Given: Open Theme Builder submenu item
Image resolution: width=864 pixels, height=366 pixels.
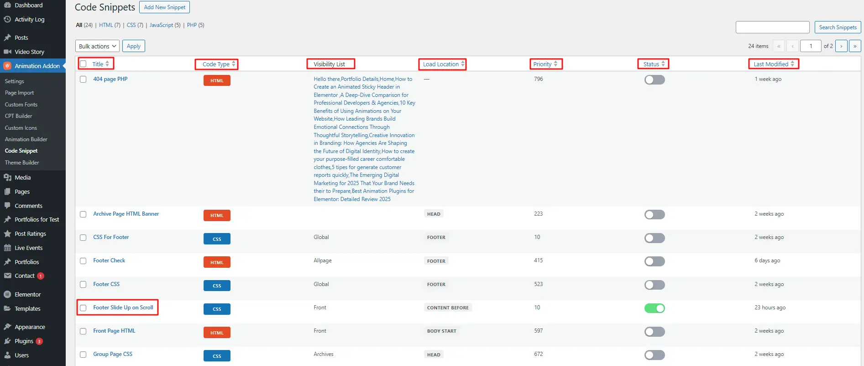Looking at the screenshot, I should click(x=22, y=163).
